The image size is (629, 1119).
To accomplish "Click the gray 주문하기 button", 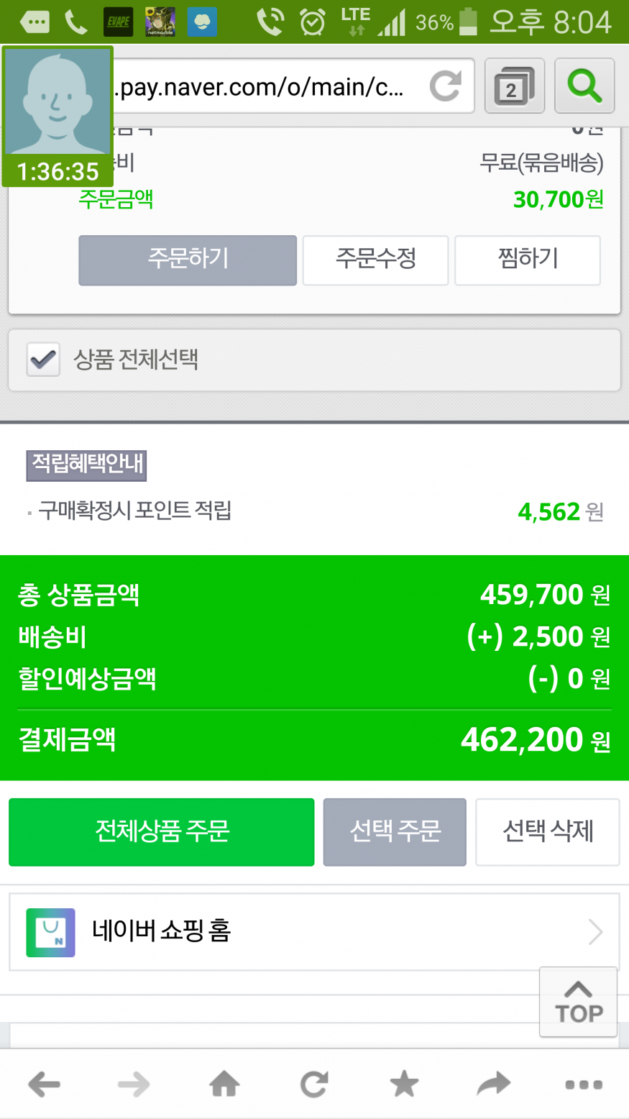I will click(188, 260).
